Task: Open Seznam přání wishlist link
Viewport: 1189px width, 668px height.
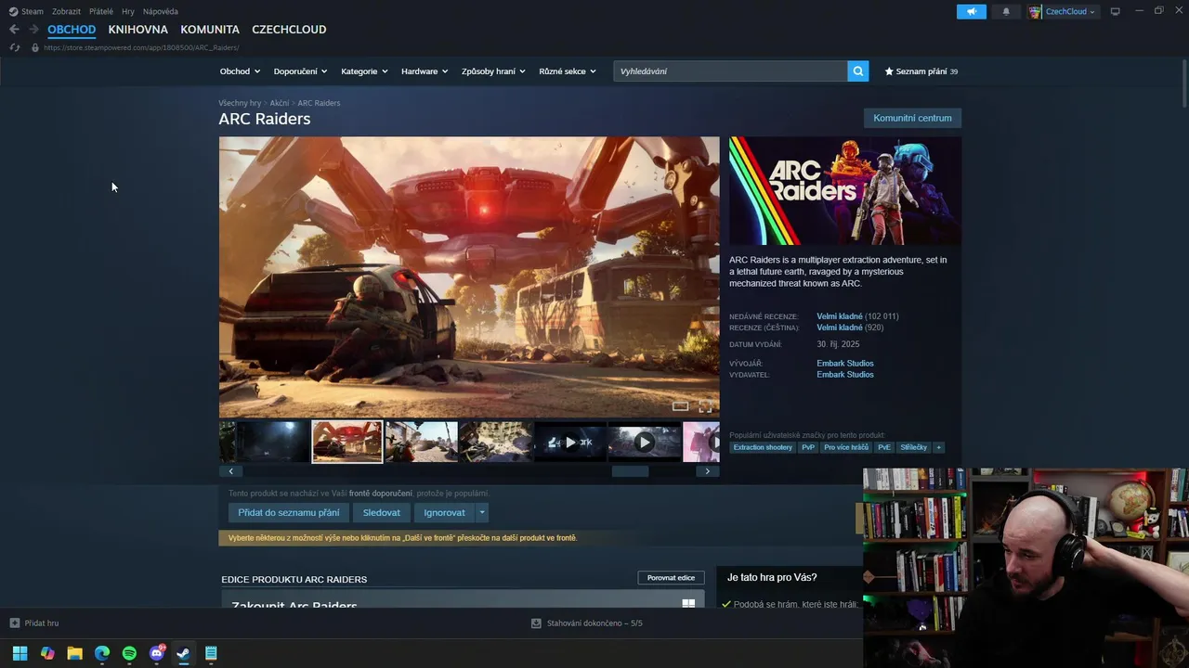Action: [x=921, y=71]
